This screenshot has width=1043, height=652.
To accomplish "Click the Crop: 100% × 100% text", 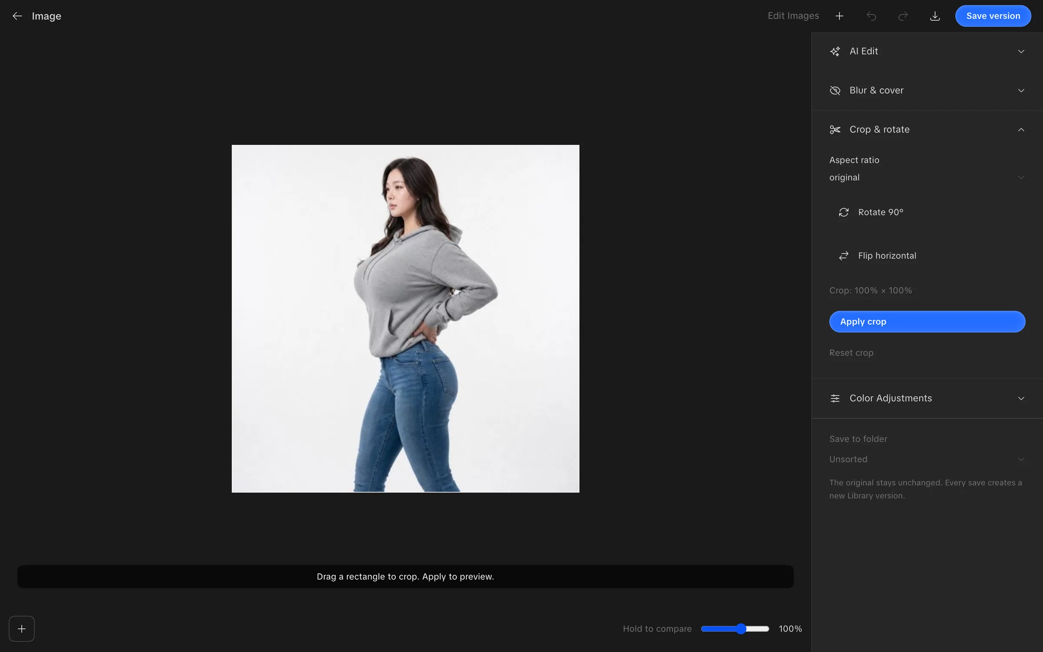I will tap(870, 290).
